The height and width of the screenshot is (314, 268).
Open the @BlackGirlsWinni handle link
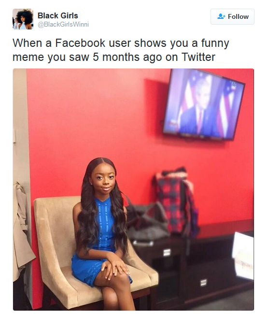point(63,25)
